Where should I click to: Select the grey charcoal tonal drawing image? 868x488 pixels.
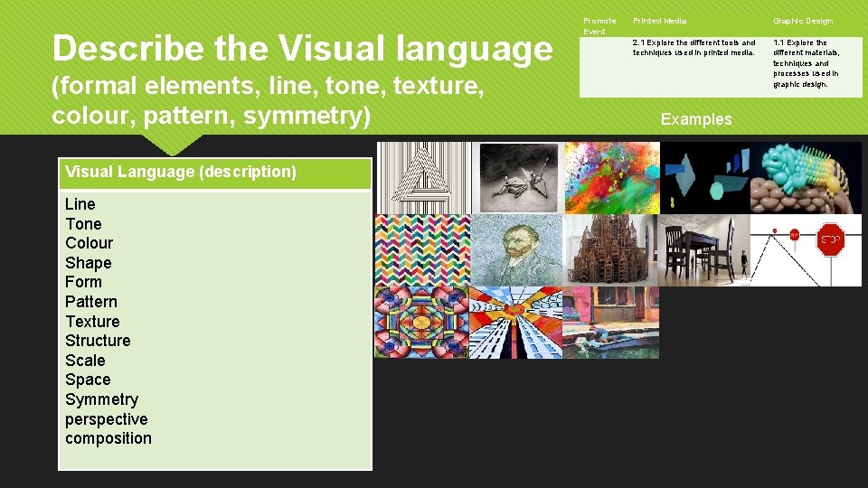519,178
